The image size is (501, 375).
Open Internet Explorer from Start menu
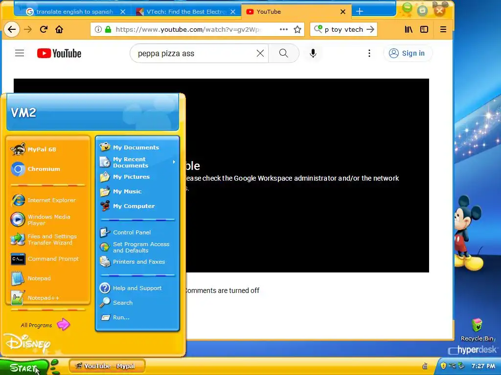(x=48, y=200)
